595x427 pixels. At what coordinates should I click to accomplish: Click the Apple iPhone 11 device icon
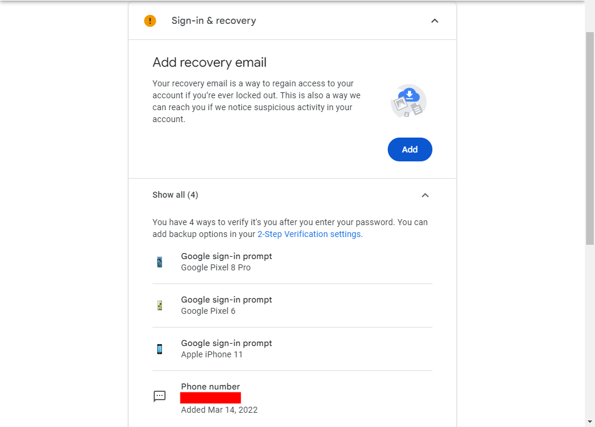(160, 349)
